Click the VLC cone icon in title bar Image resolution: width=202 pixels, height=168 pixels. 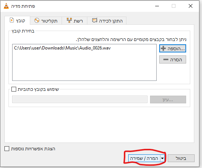point(6,6)
